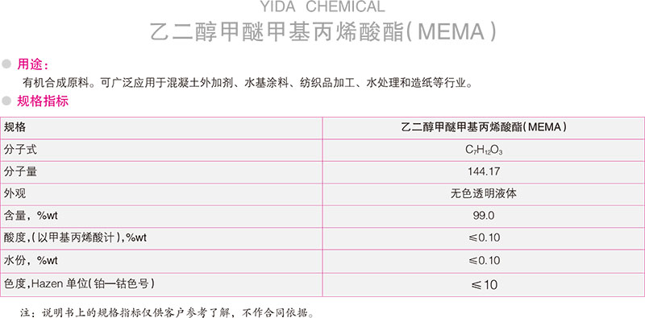Select the 用途 section heading
Image resolution: width=645 pixels, height=318 pixels.
point(33,64)
